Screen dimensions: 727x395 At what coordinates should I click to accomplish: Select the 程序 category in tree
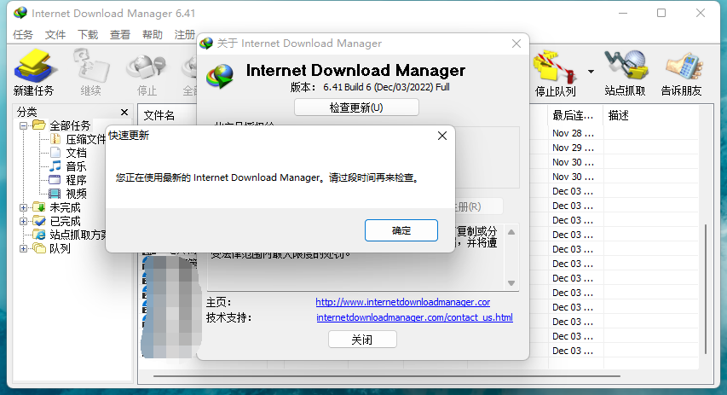point(76,180)
